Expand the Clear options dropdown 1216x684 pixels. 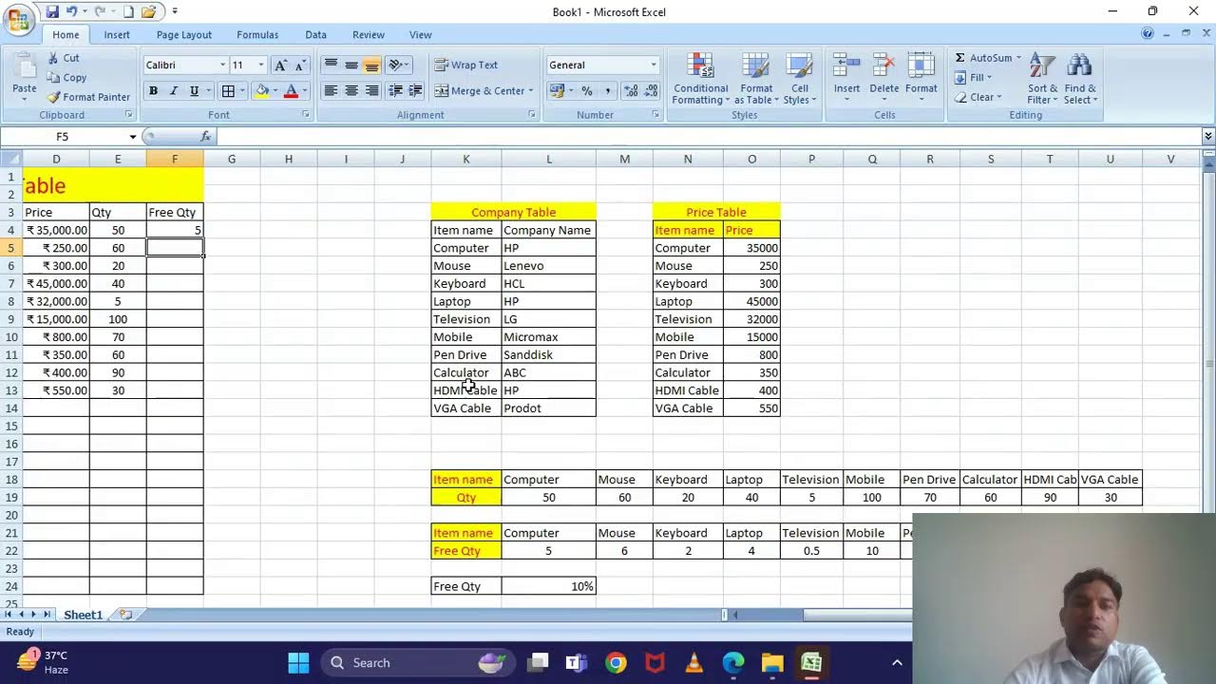click(x=999, y=97)
